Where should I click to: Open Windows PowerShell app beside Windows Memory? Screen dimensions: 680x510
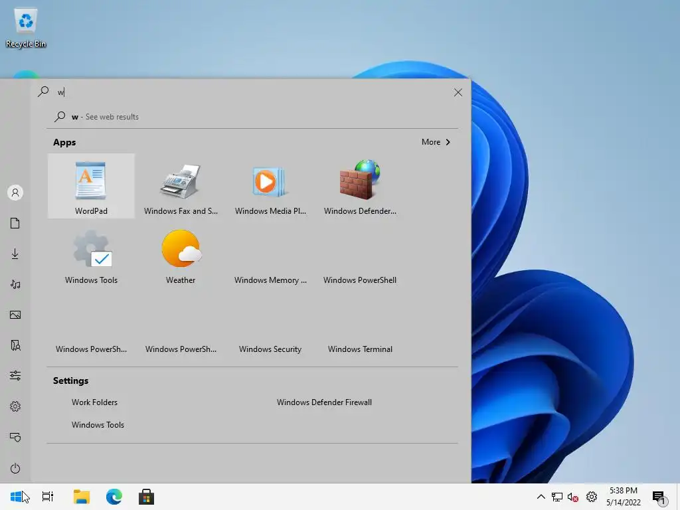(360, 256)
